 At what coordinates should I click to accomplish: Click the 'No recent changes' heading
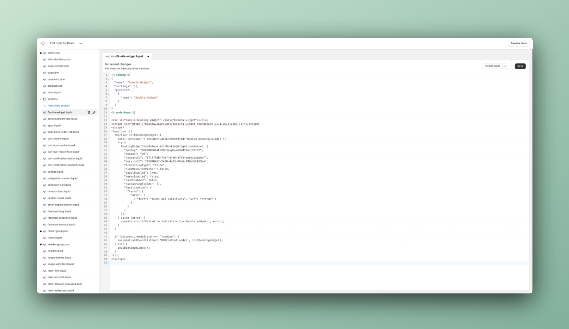tap(118, 64)
